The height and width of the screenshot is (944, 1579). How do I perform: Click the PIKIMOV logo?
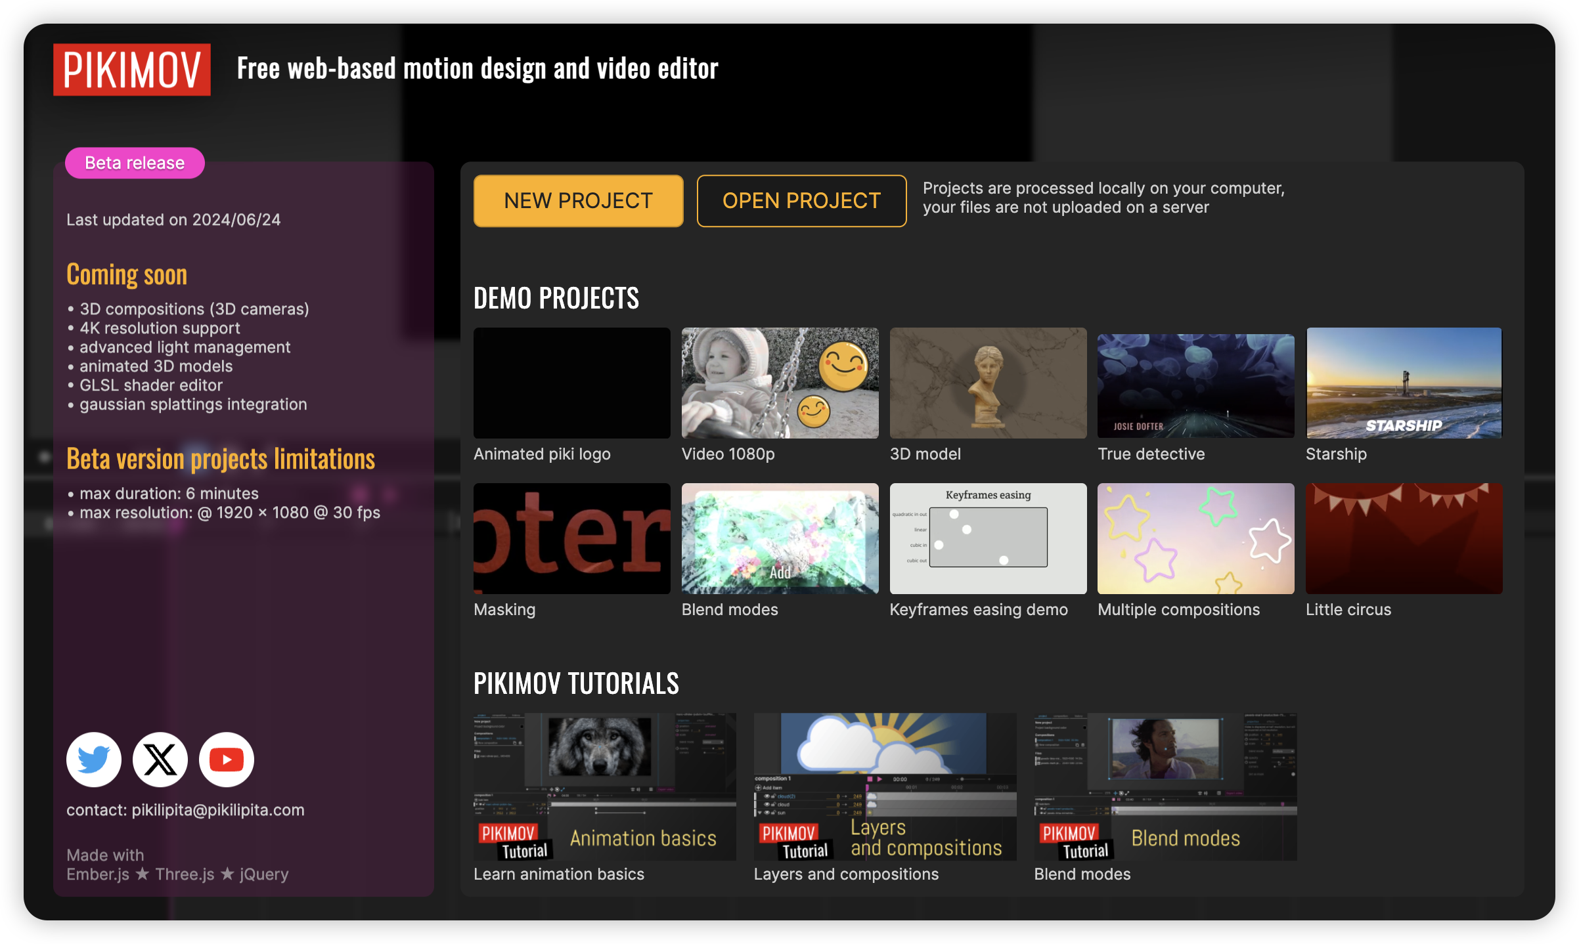click(132, 70)
